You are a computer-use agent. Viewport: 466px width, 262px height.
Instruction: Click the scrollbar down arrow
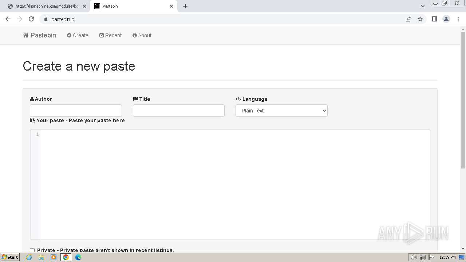(463, 249)
